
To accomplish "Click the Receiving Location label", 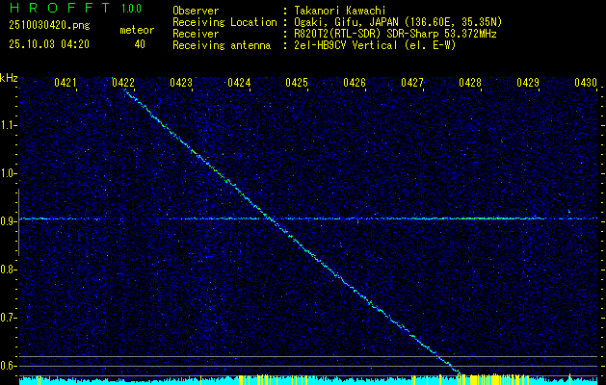I will pyautogui.click(x=224, y=22).
